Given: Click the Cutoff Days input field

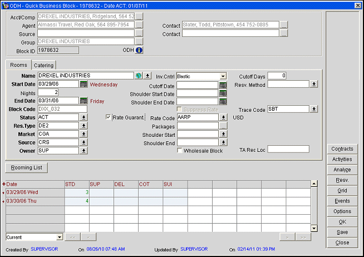Looking at the screenshot, I should [x=277, y=76].
